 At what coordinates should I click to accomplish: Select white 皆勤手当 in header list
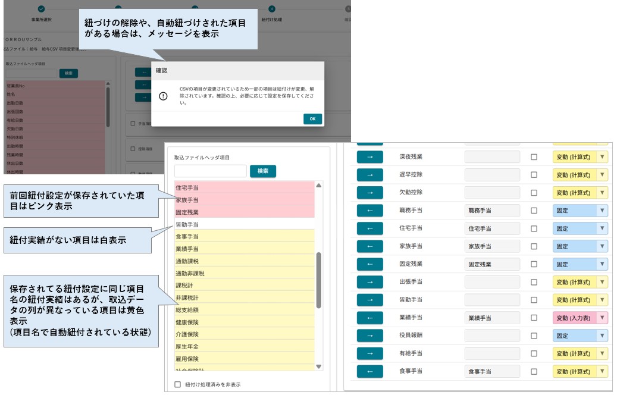click(x=245, y=224)
